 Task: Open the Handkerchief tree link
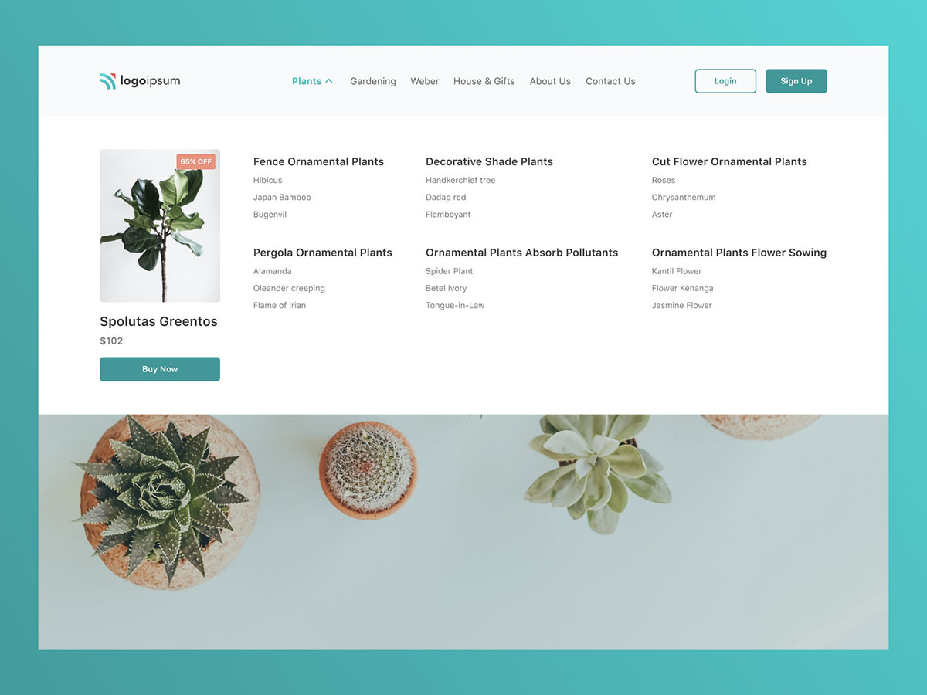[x=460, y=181]
